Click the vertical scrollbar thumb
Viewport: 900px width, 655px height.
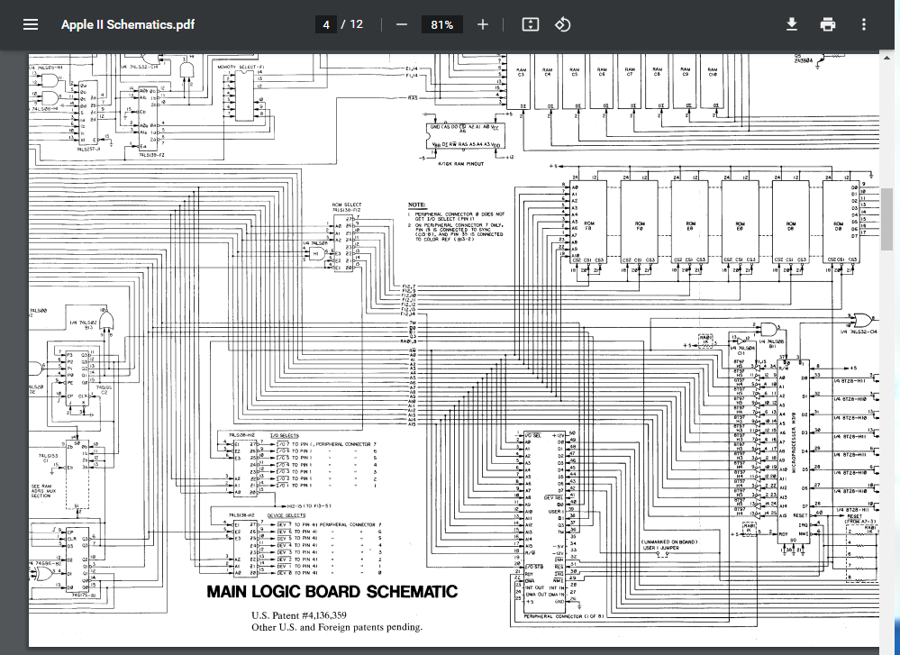point(886,219)
